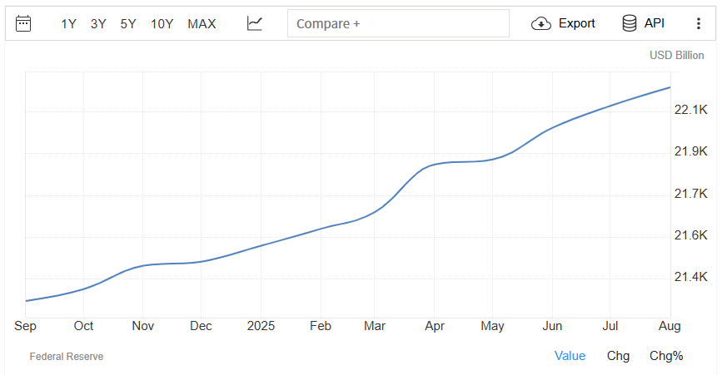Open the calendar date range picker
Screen dimensions: 722x375
23,23
